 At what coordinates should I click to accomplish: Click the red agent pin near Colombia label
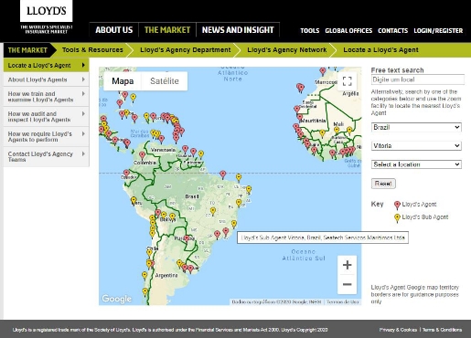pos(142,155)
